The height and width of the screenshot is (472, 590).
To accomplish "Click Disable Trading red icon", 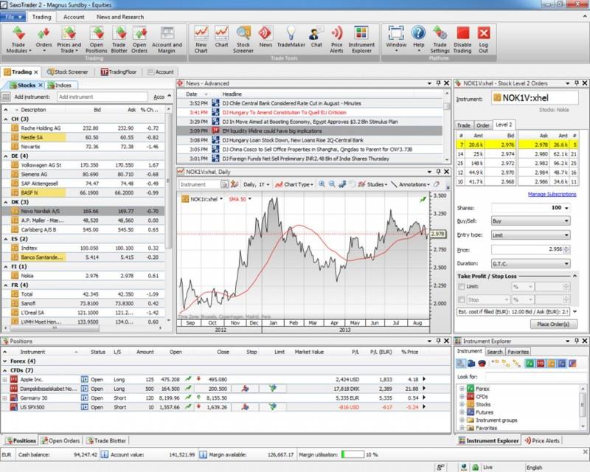I will coord(462,40).
